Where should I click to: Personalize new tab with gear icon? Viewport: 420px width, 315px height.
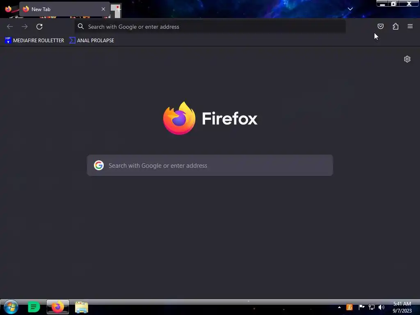pyautogui.click(x=407, y=59)
